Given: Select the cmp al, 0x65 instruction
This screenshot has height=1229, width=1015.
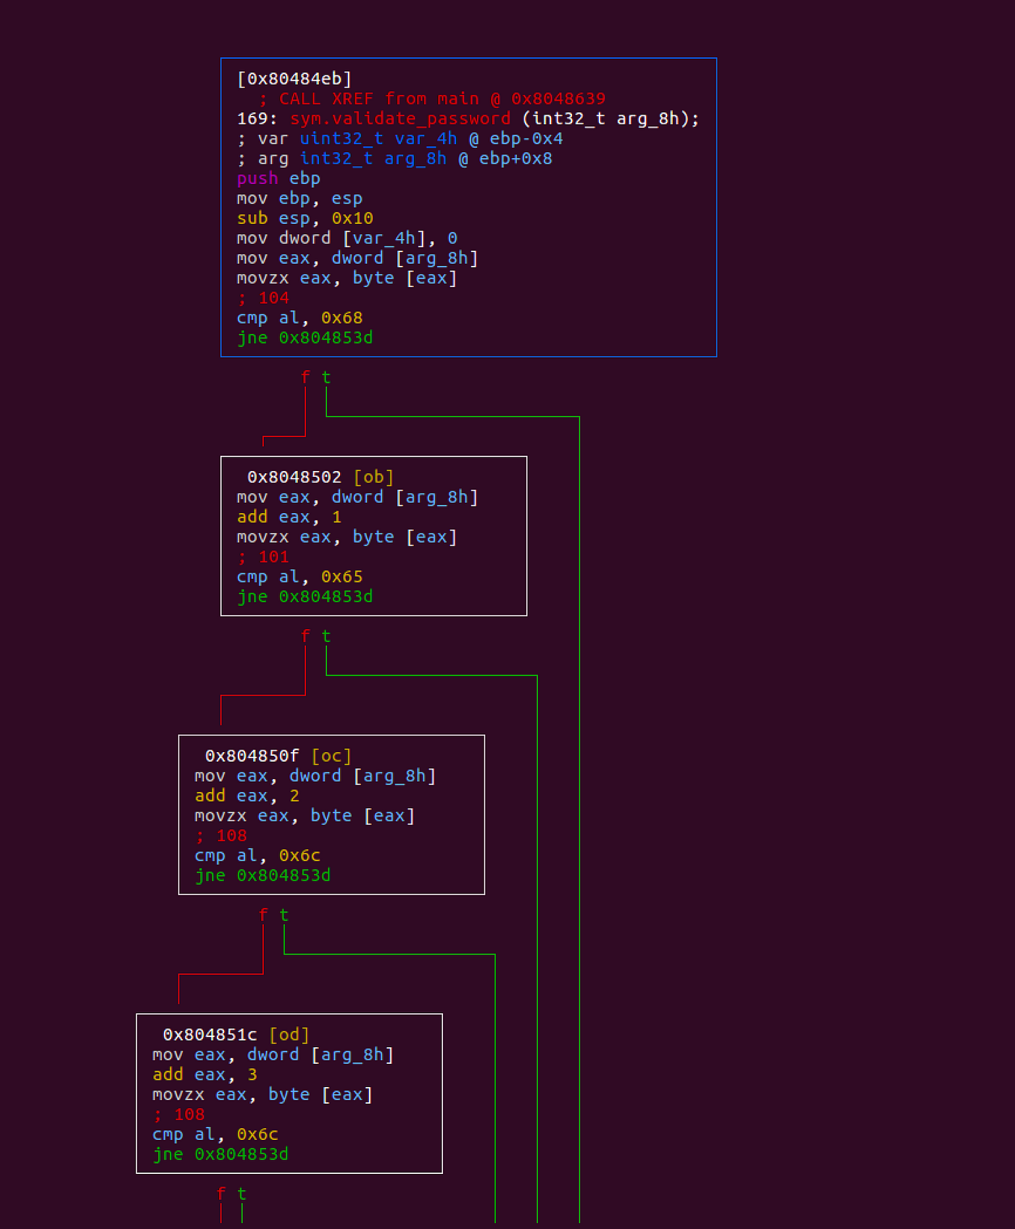Looking at the screenshot, I should pyautogui.click(x=299, y=577).
